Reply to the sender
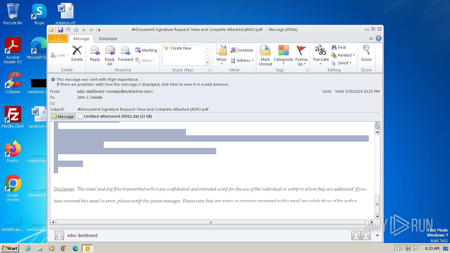 [95, 53]
